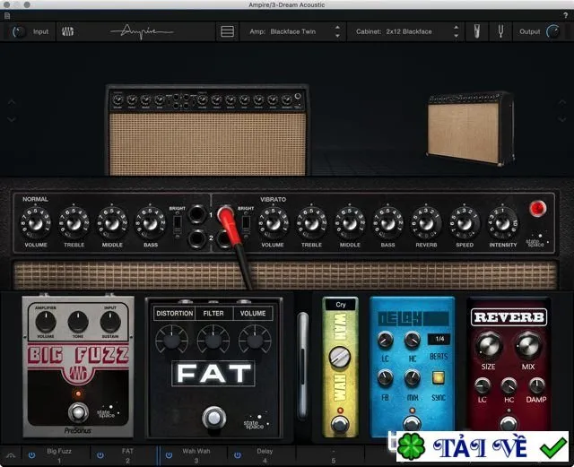Open the Wah model selector Cry
574x467 pixels.
pos(341,305)
